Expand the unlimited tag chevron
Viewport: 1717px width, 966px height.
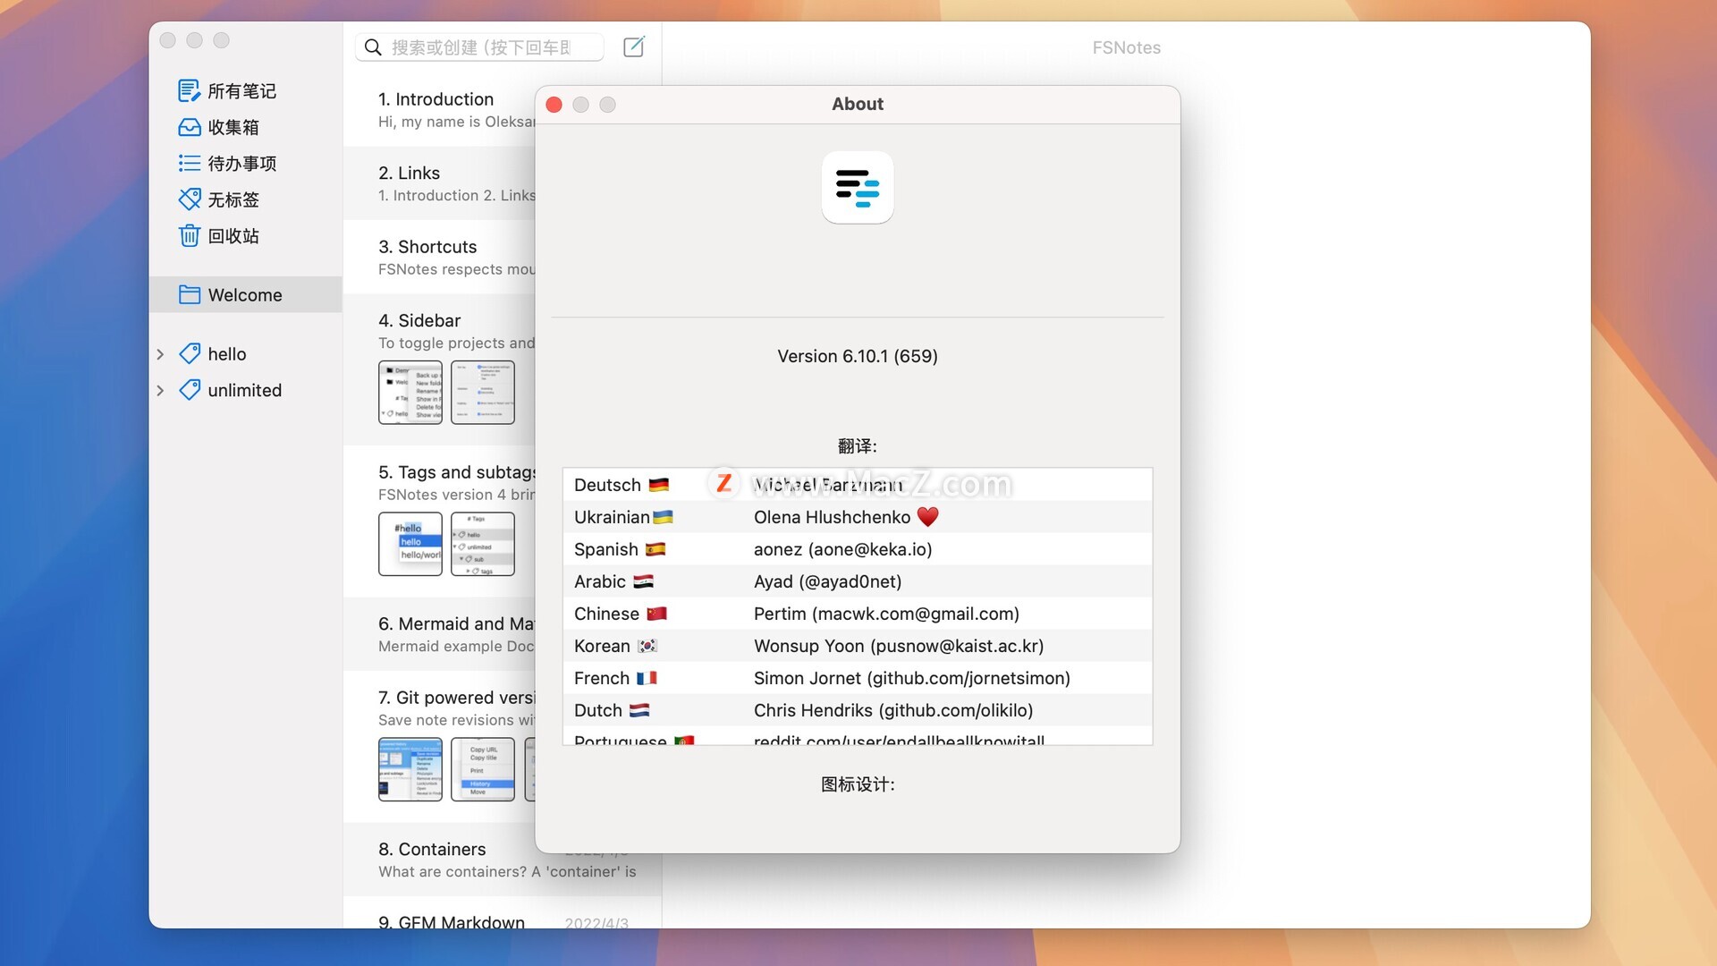(160, 390)
